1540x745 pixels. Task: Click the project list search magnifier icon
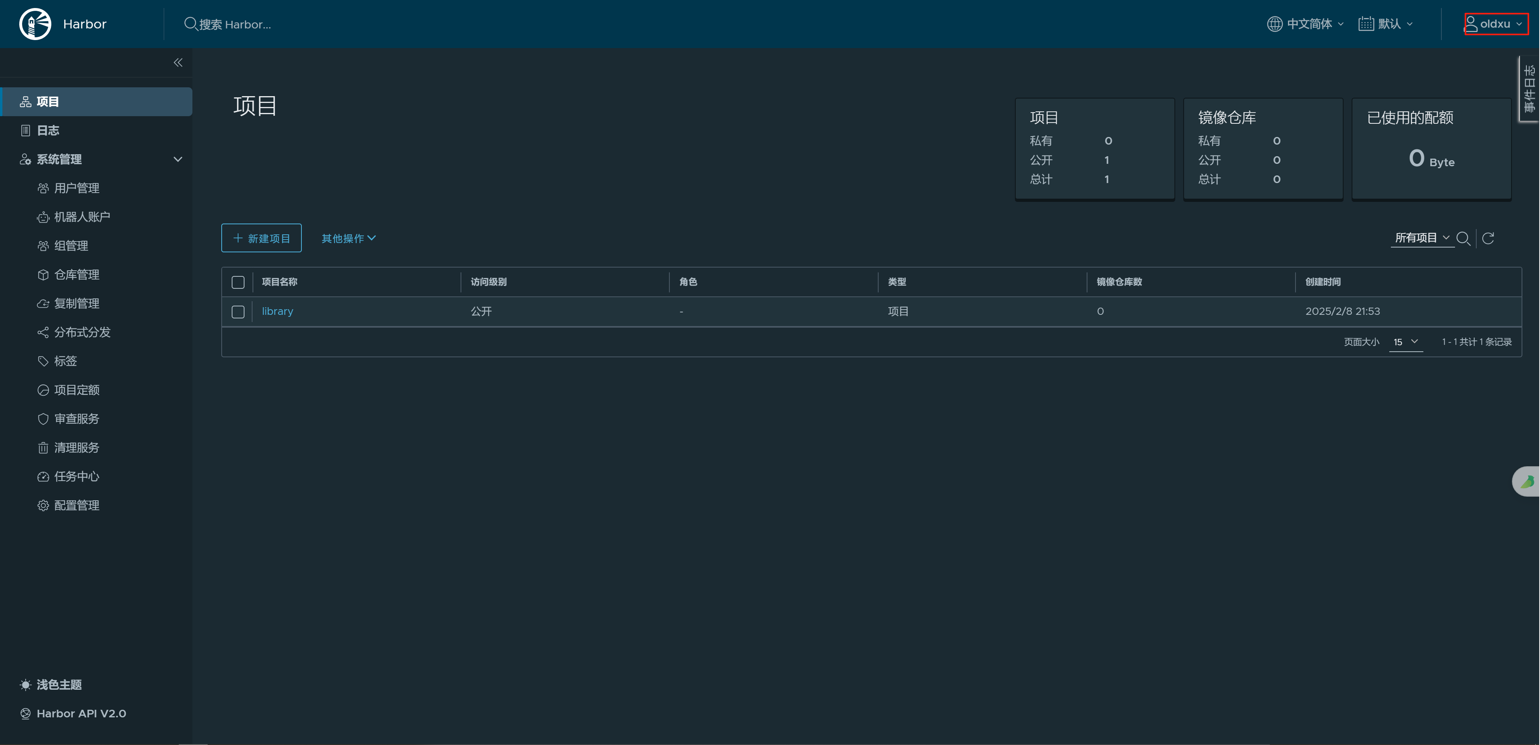1463,238
